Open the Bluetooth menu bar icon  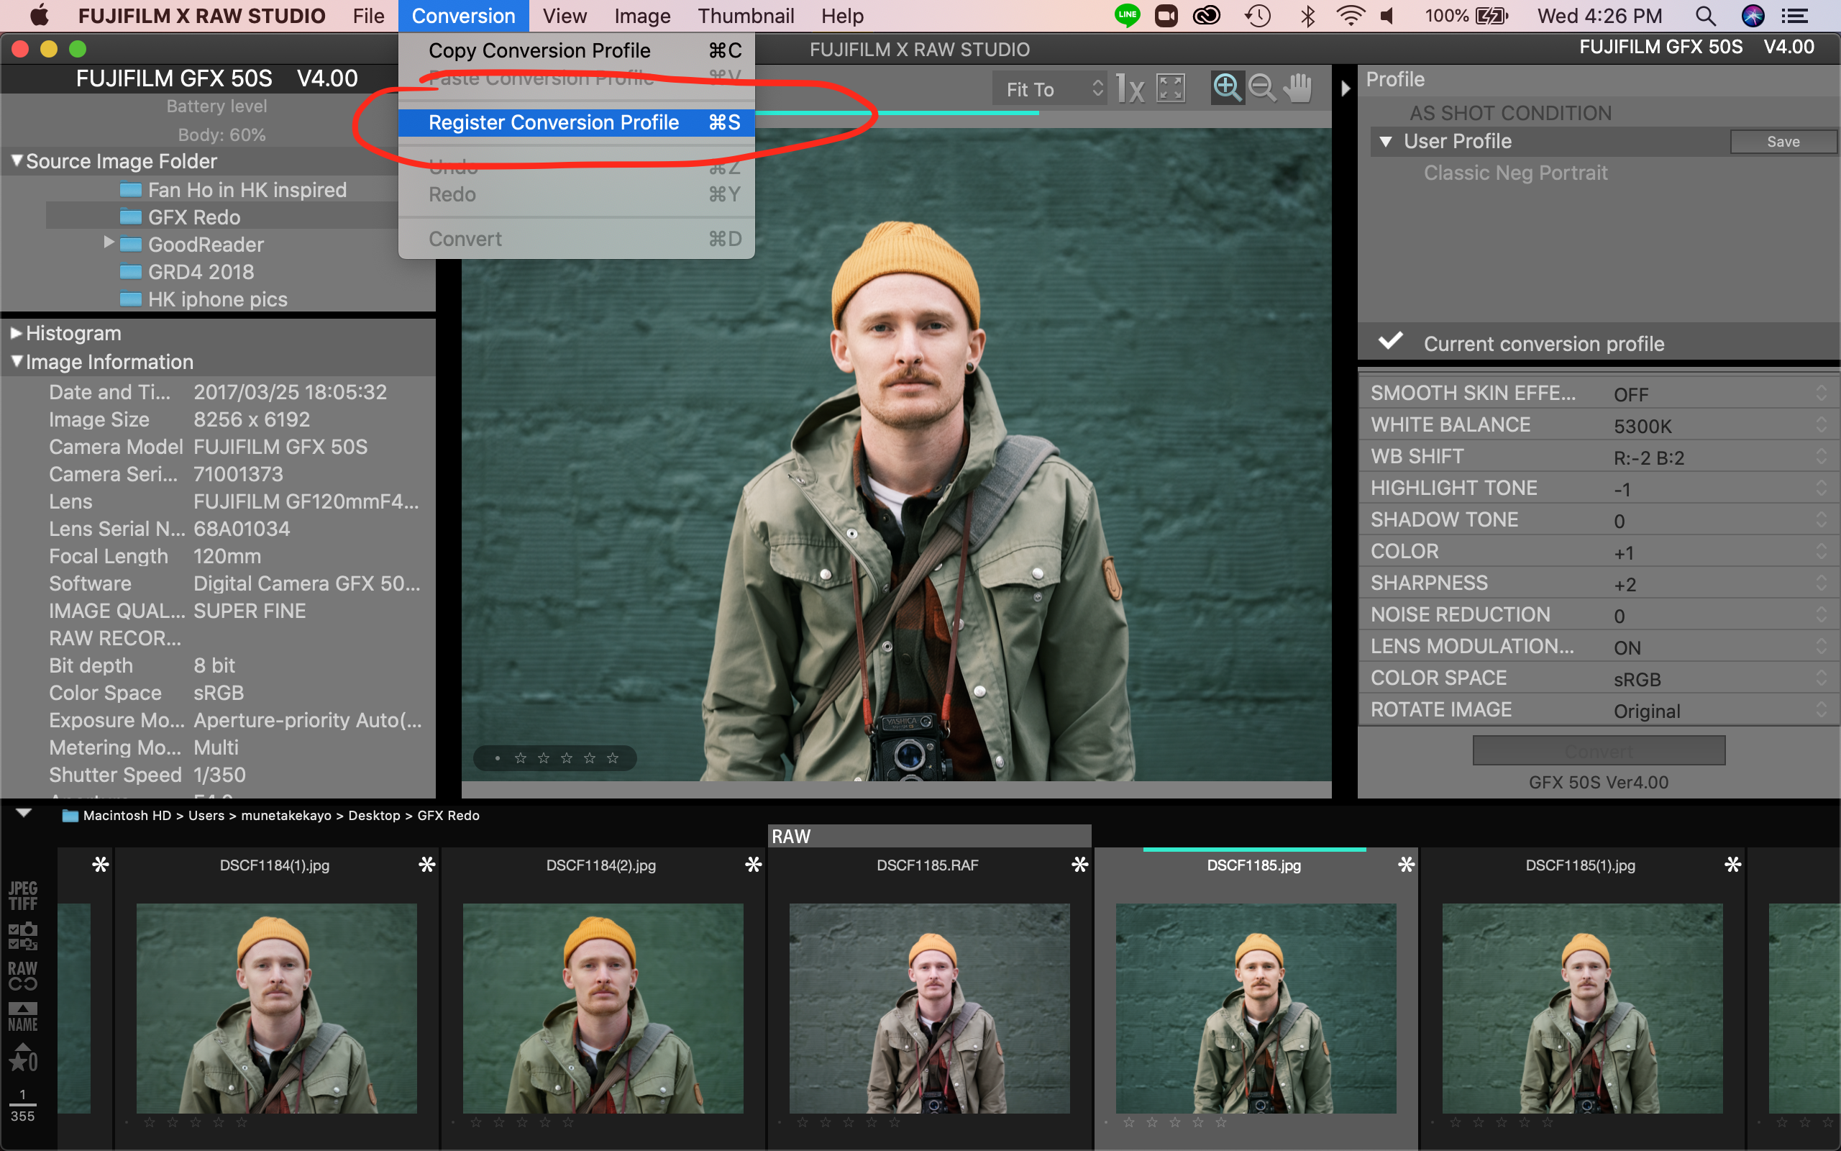point(1307,15)
